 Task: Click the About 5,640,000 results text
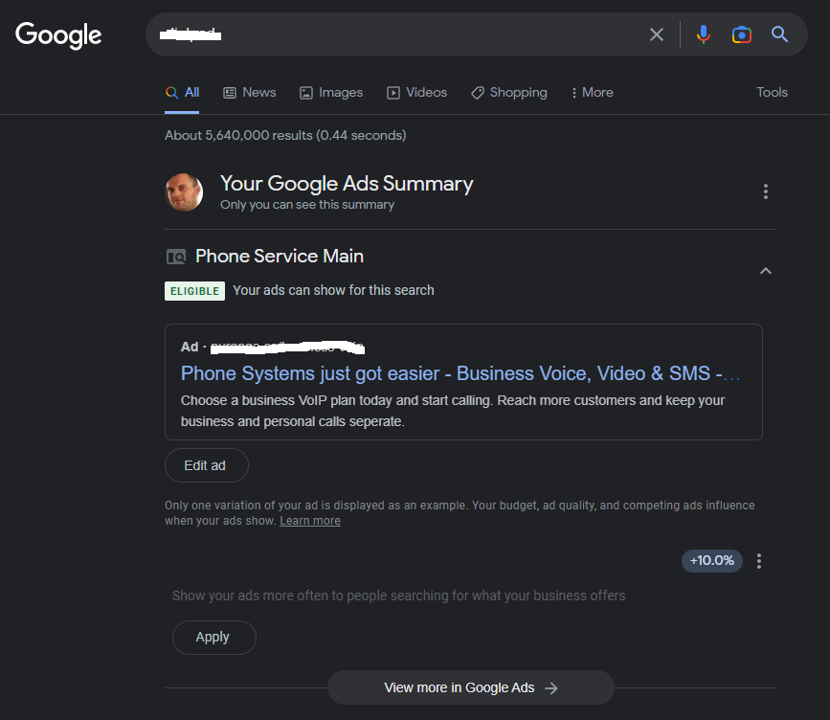(x=285, y=136)
